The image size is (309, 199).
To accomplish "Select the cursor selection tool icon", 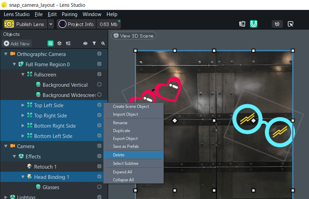I will pyautogui.click(x=291, y=24).
